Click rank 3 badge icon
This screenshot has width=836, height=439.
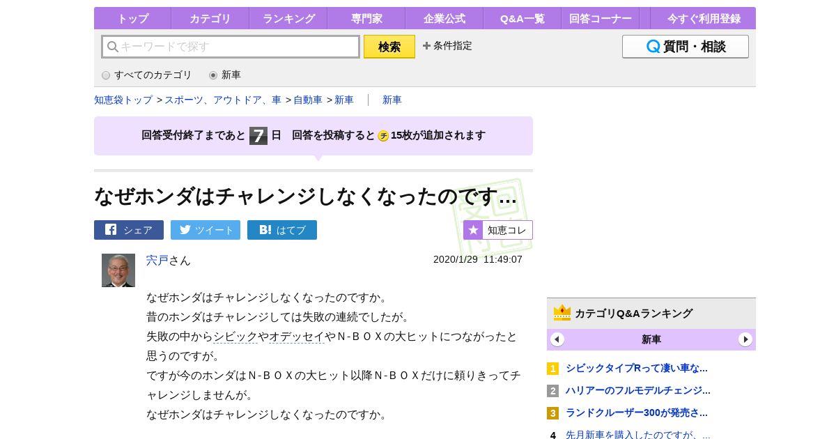tap(552, 413)
